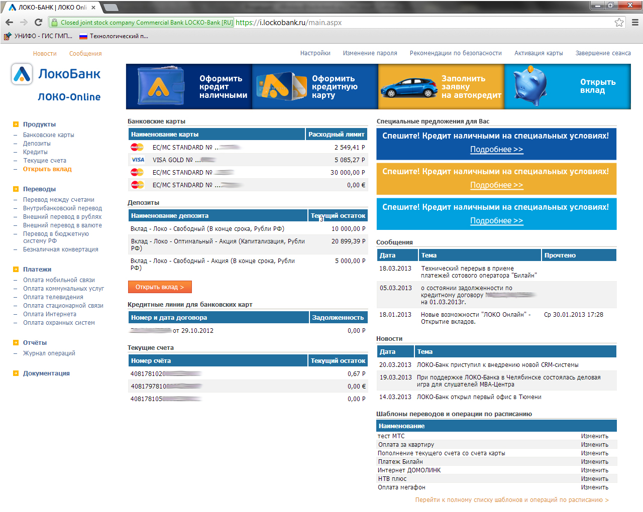Open a new tab in browser
643x512 pixels.
click(111, 7)
